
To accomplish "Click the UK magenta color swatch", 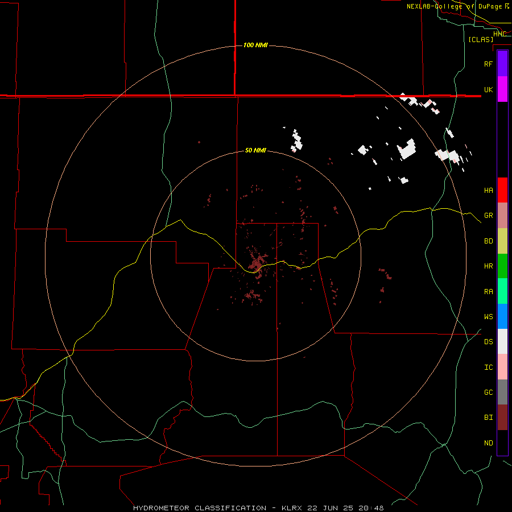I will (x=502, y=89).
